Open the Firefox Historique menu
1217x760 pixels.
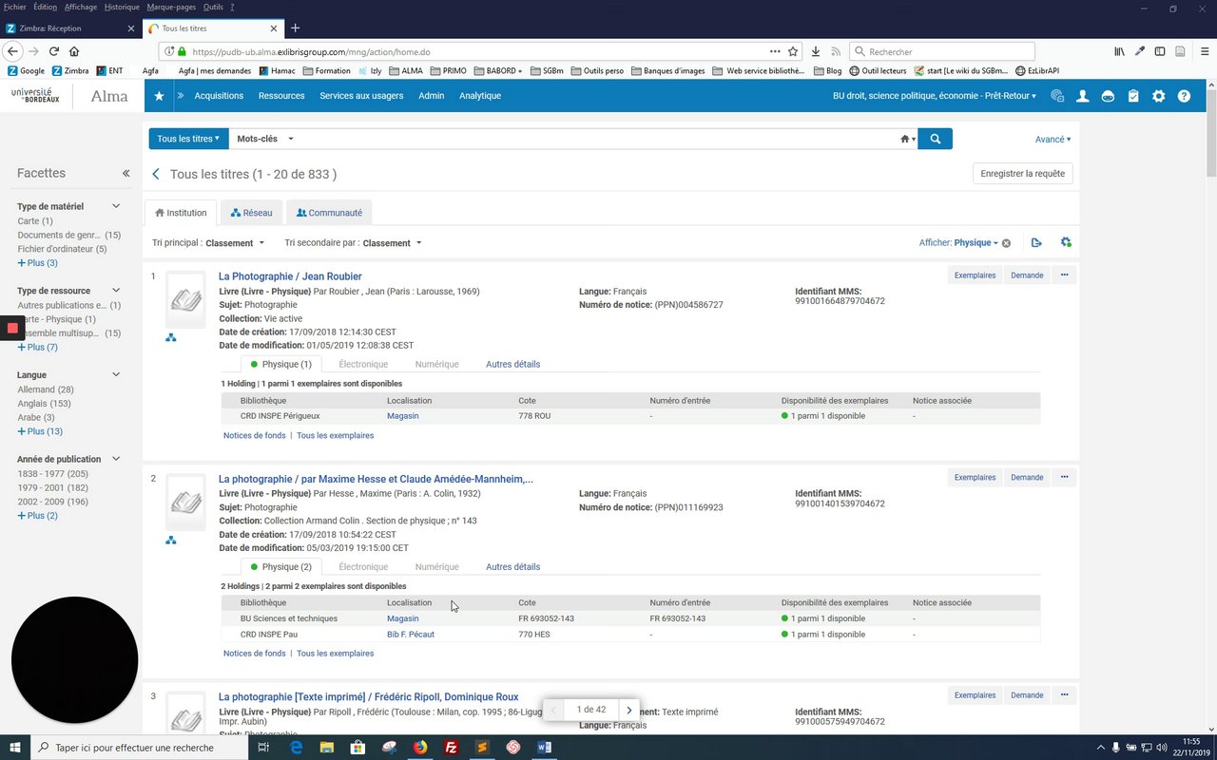(x=122, y=7)
